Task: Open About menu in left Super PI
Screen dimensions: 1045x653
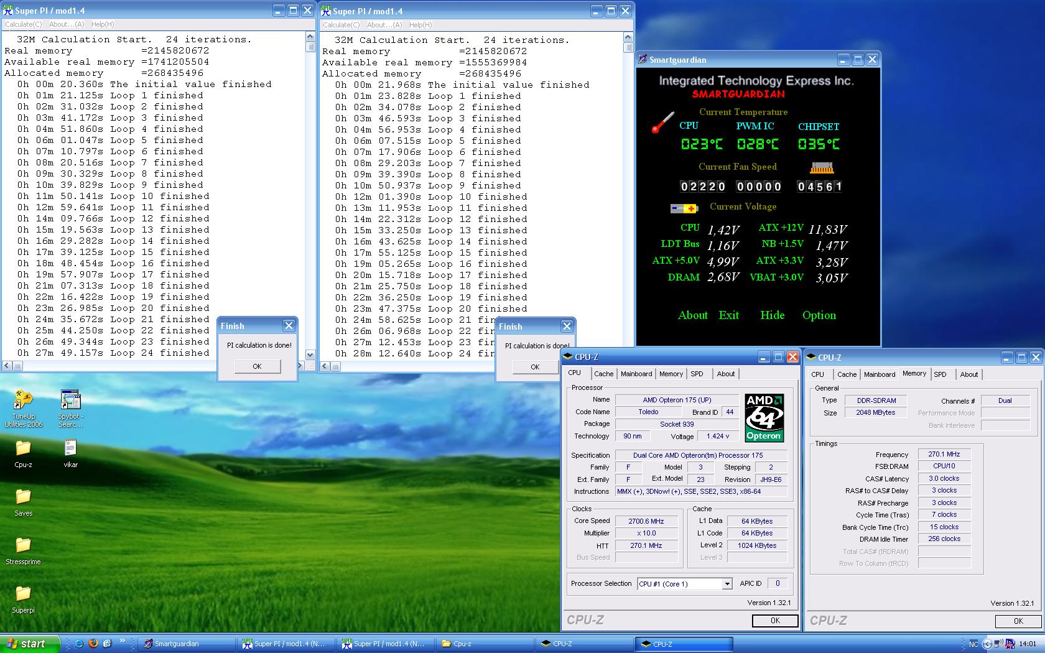Action: pyautogui.click(x=66, y=24)
